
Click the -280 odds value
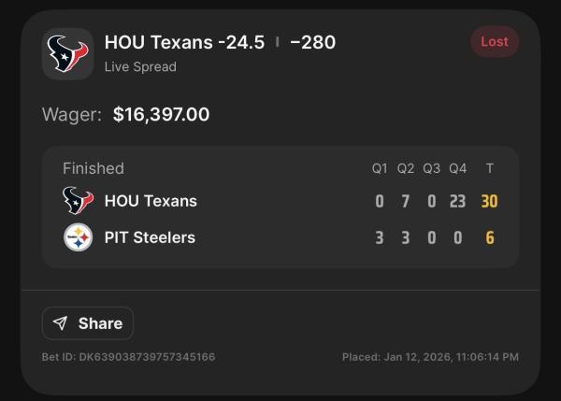(312, 42)
